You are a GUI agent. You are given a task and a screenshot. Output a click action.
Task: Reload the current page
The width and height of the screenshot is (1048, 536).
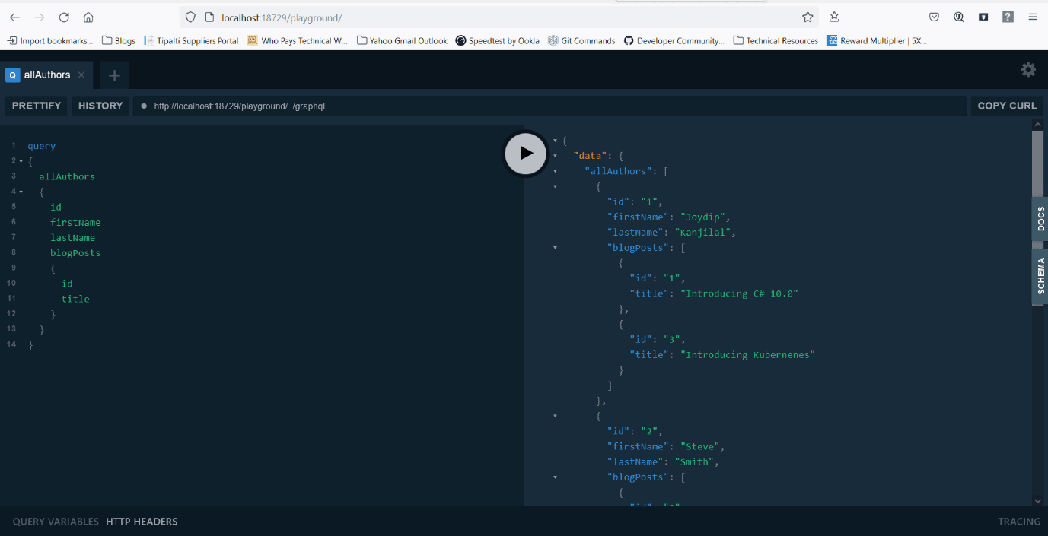[x=64, y=17]
